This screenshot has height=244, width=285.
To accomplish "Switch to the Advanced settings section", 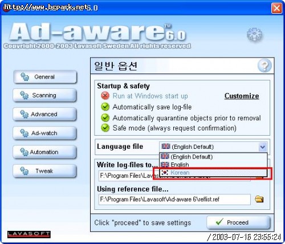I will [44, 114].
